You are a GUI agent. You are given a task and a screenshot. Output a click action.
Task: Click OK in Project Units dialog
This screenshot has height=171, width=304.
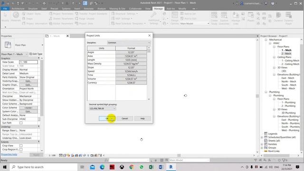107,118
